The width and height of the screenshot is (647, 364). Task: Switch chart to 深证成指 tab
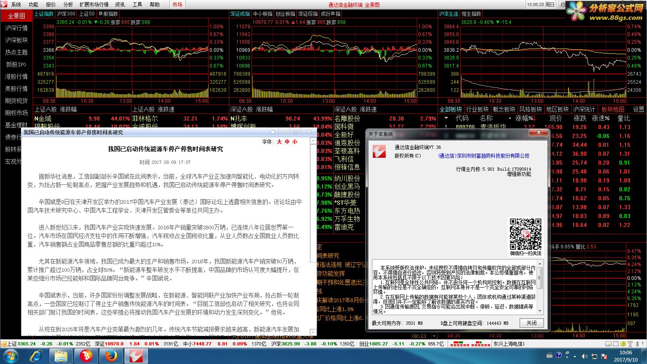[240, 14]
